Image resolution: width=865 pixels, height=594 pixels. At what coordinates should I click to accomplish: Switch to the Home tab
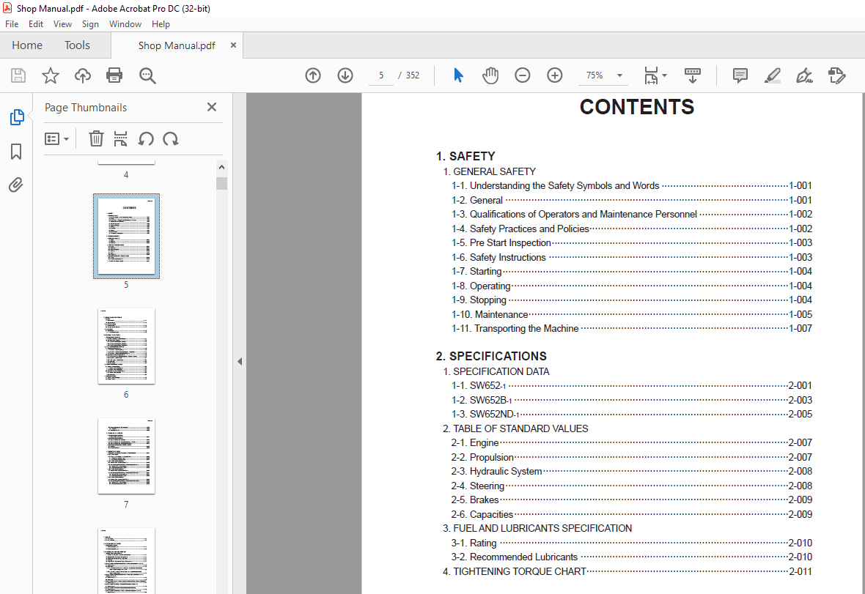[27, 45]
